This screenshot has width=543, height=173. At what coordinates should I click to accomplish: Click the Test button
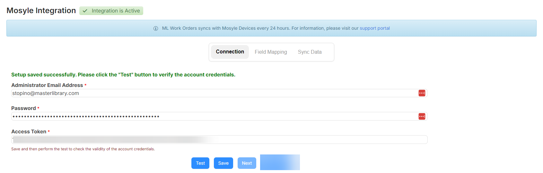point(200,163)
